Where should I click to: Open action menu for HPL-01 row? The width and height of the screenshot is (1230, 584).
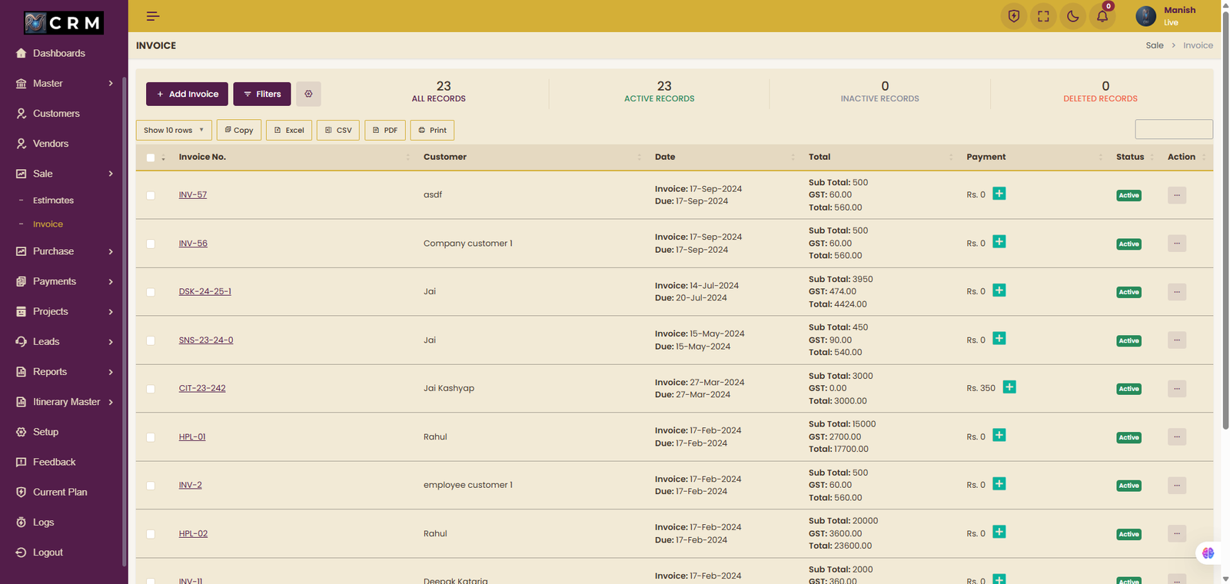click(1177, 437)
